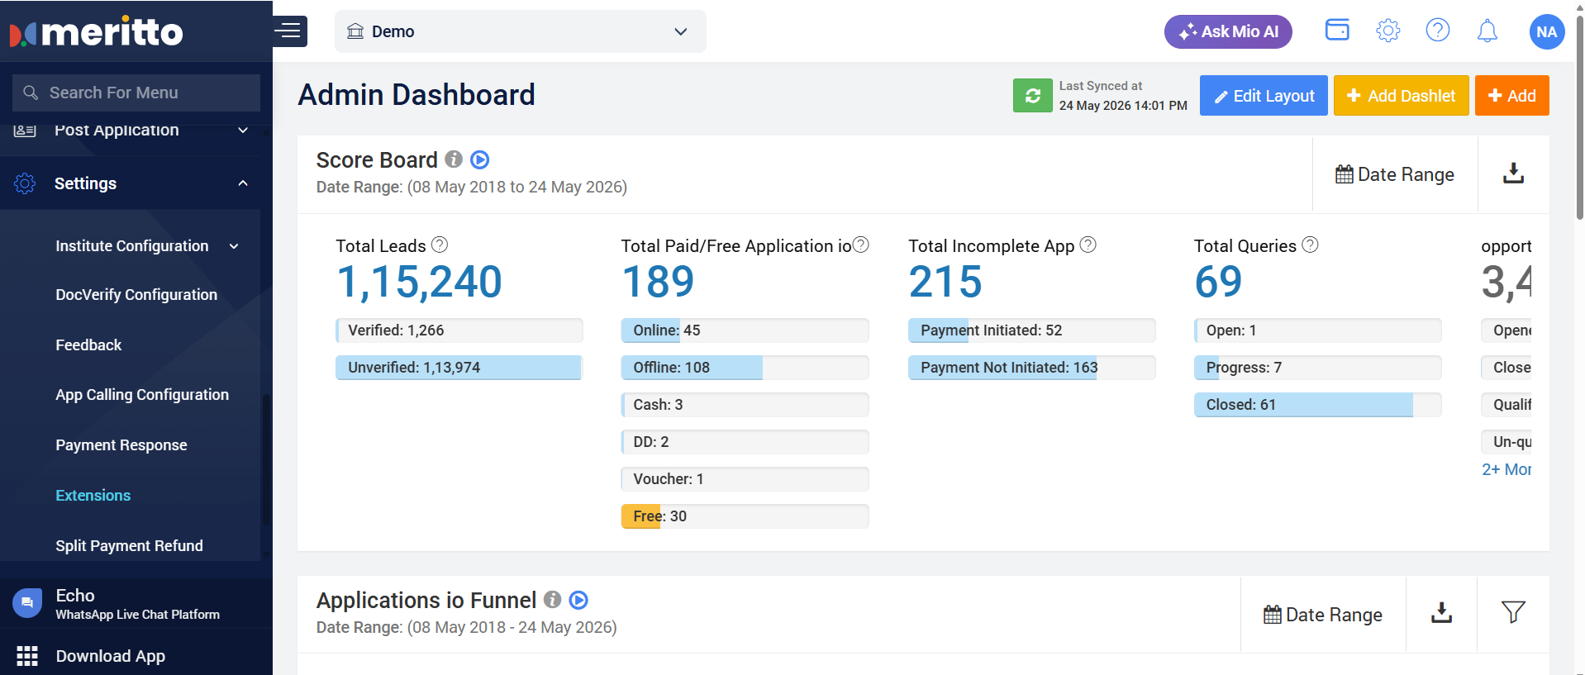Screen dimensions: 1585x675
Task: Collapse the Settings menu section
Action: tap(243, 183)
